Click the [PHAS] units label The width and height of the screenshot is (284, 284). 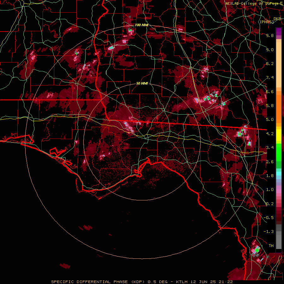click(x=267, y=22)
